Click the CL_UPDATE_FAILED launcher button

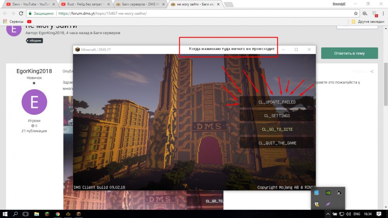coord(277,102)
